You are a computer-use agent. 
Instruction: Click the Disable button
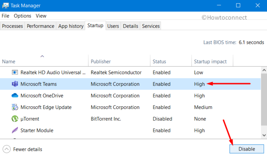[247, 149]
